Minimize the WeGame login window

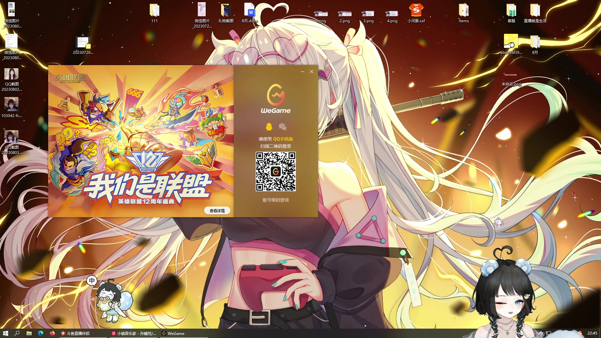pyautogui.click(x=302, y=72)
